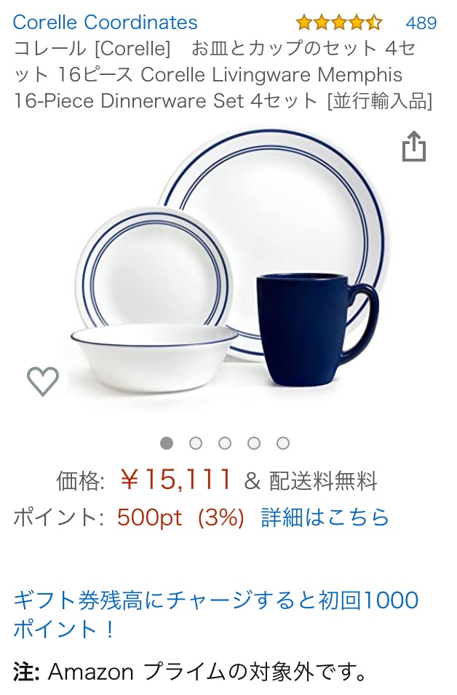Open the Corelle Coordinates brand page
Image resolution: width=457 pixels, height=695 pixels.
pos(105,22)
